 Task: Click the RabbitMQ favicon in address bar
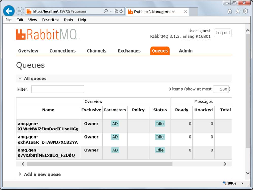click(x=29, y=11)
